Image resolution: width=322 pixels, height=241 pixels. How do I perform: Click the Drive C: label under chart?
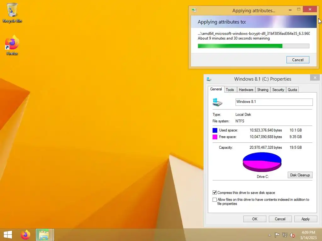(x=263, y=176)
